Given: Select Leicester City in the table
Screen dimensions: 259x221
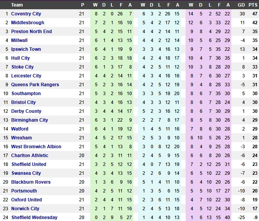Looking at the screenshot, I should (x=26, y=76).
